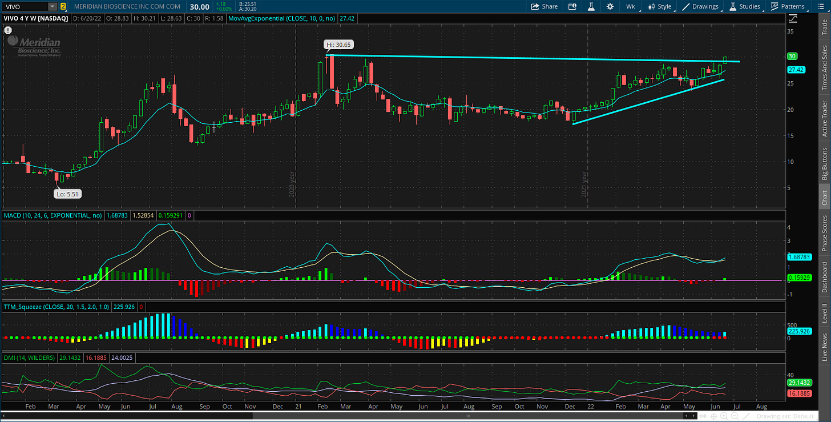Click the DMI (14, WILDERS) study label
This screenshot has width=831, height=422.
point(29,357)
